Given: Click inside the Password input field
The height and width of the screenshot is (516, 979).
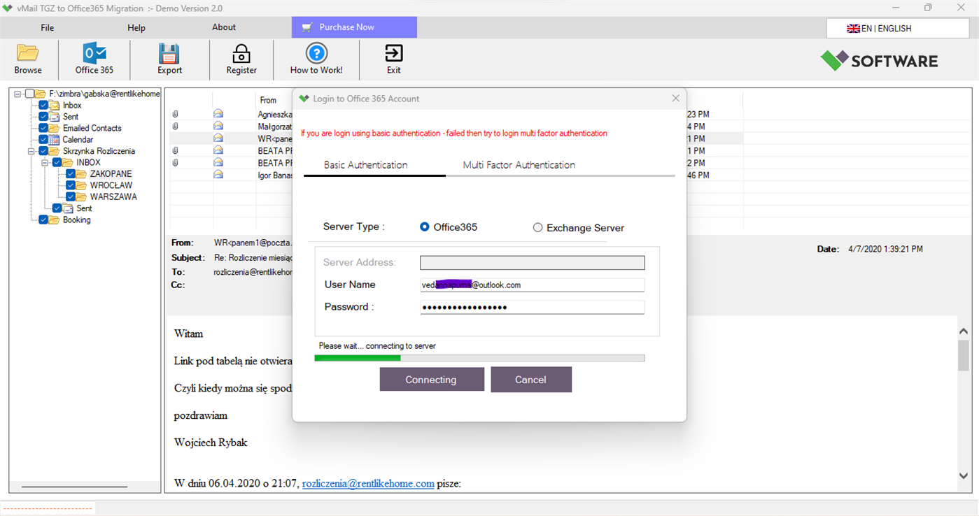Looking at the screenshot, I should pos(532,307).
